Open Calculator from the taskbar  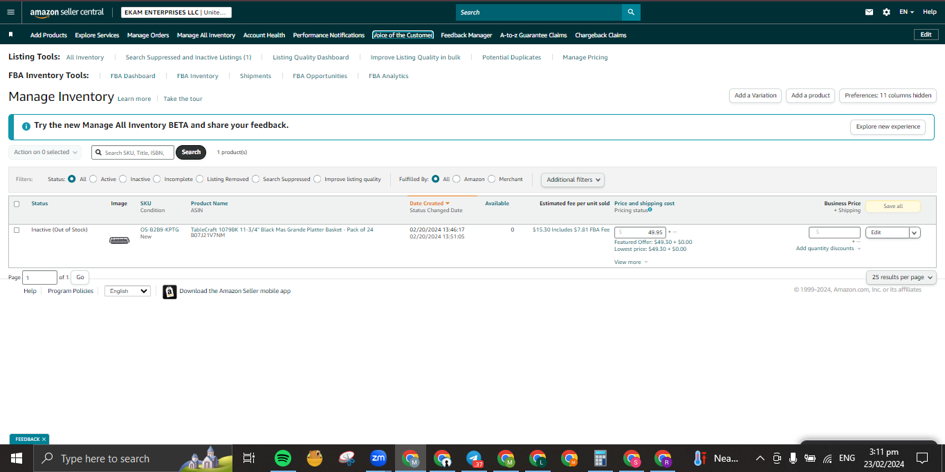tap(600, 458)
